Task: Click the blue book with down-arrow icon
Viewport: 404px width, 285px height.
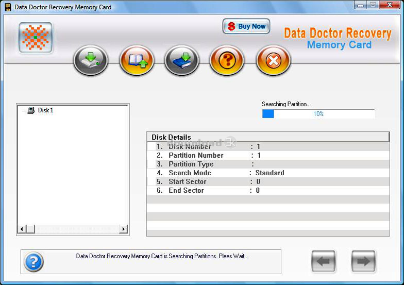Action: coord(181,61)
